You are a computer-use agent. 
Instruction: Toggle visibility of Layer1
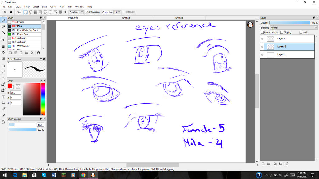262,55
